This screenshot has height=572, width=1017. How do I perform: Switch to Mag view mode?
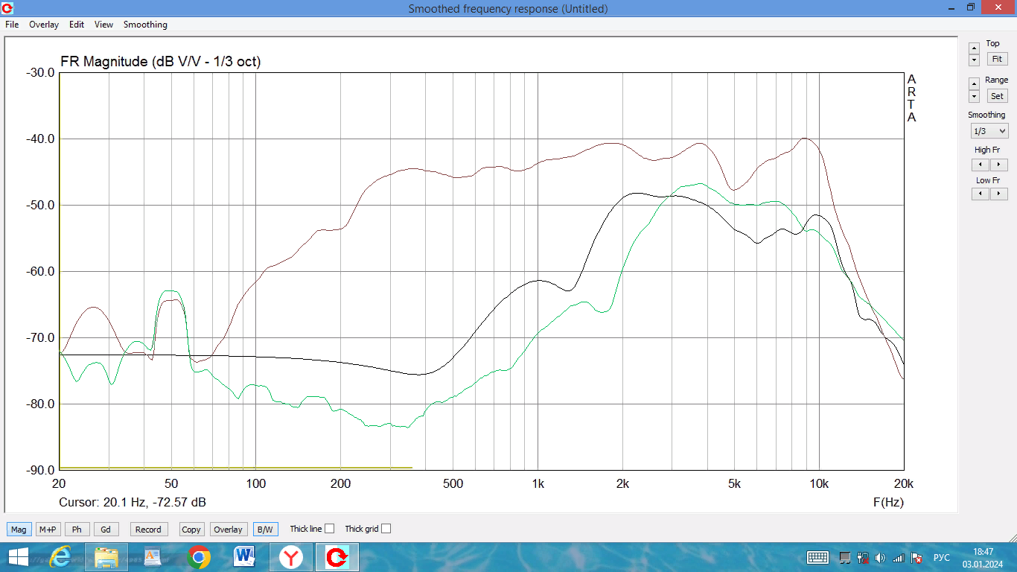pyautogui.click(x=19, y=530)
